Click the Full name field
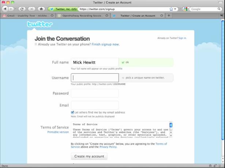 [x=95, y=62]
